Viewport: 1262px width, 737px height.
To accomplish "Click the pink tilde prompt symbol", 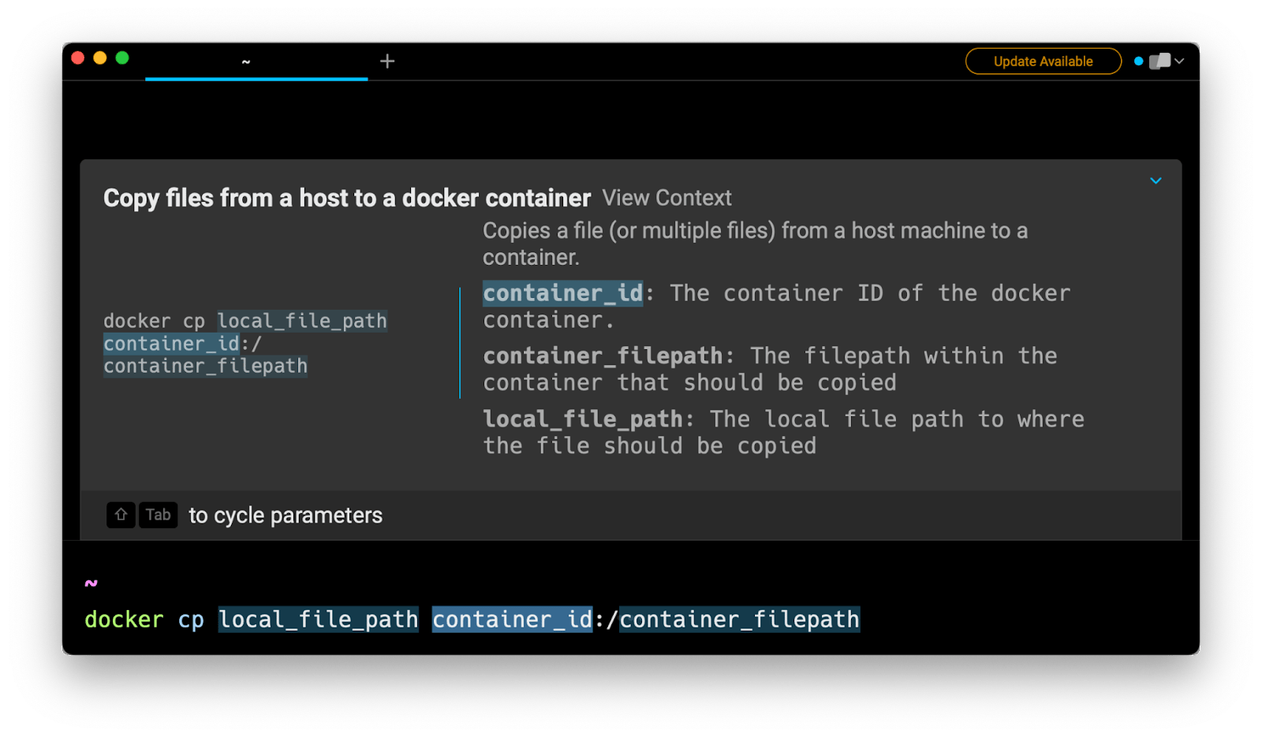I will (91, 583).
